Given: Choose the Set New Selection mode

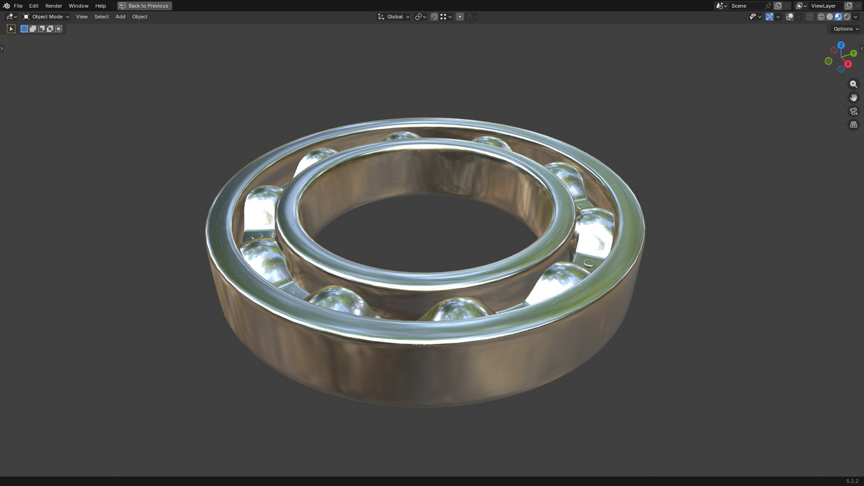Looking at the screenshot, I should tap(24, 29).
